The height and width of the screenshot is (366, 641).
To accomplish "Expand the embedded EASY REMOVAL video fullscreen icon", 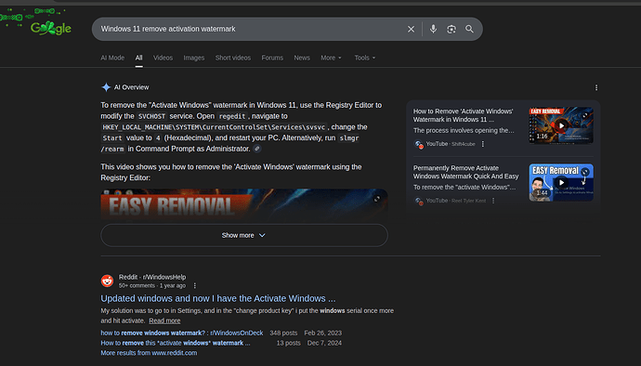I will (376, 199).
